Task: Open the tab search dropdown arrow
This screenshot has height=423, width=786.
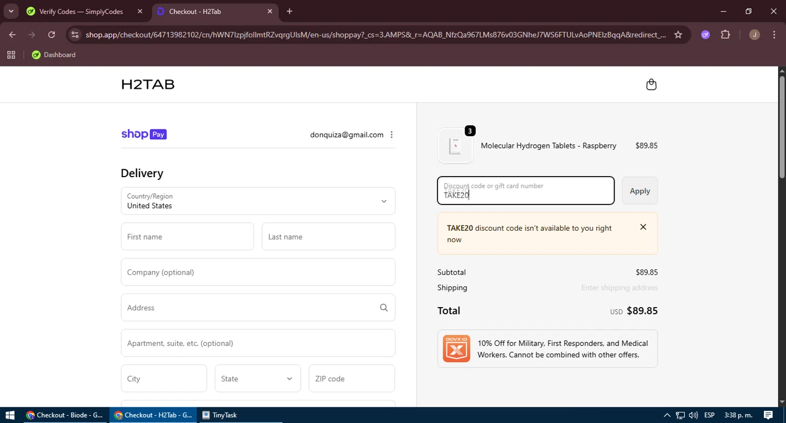Action: click(11, 11)
